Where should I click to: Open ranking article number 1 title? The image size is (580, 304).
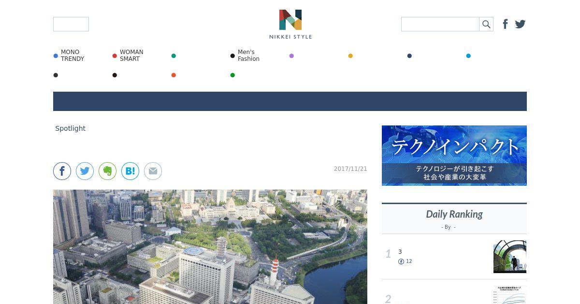(400, 252)
